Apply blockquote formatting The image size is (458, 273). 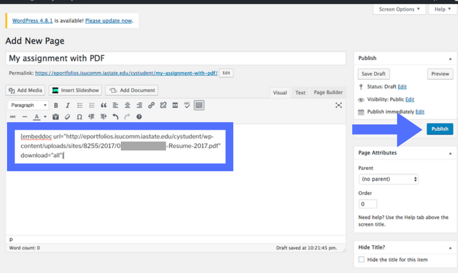(x=104, y=105)
